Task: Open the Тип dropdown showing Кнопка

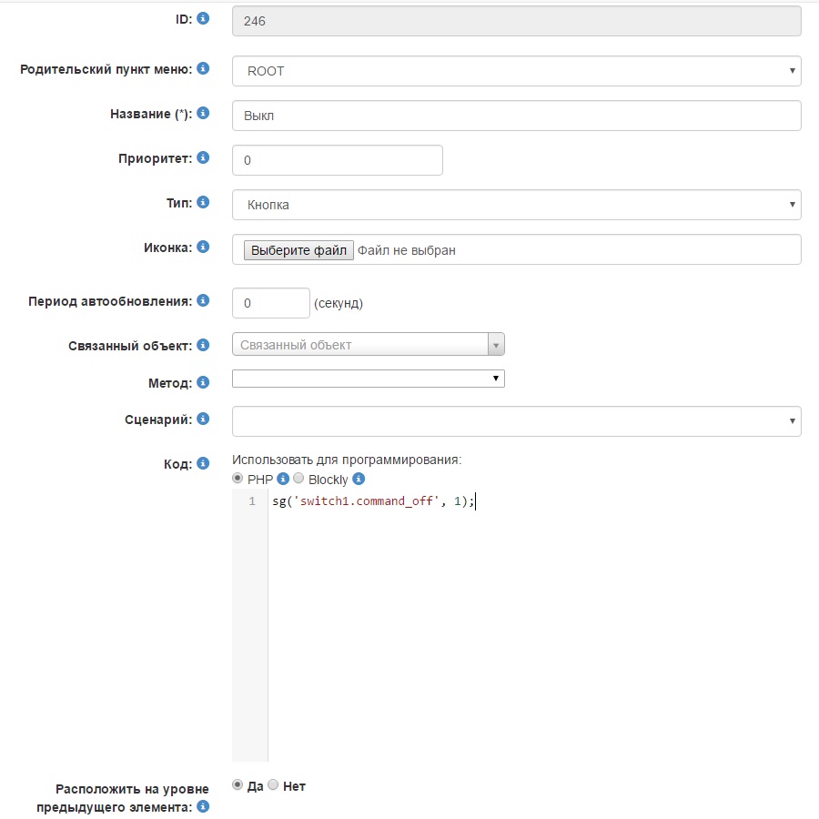Action: [516, 205]
